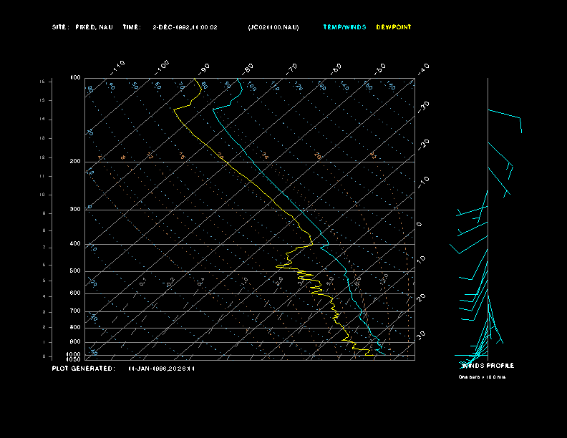567x438 pixels.
Task: Click the "-110" slanted temperature label
Action: pos(117,68)
